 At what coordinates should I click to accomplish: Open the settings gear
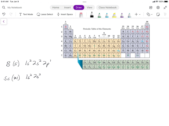[x=158, y=7]
